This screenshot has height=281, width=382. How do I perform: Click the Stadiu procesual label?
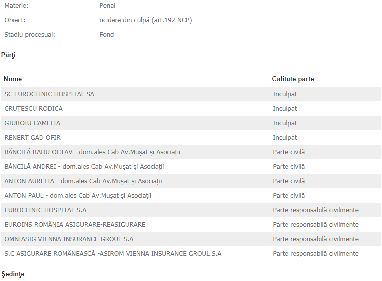(x=30, y=35)
